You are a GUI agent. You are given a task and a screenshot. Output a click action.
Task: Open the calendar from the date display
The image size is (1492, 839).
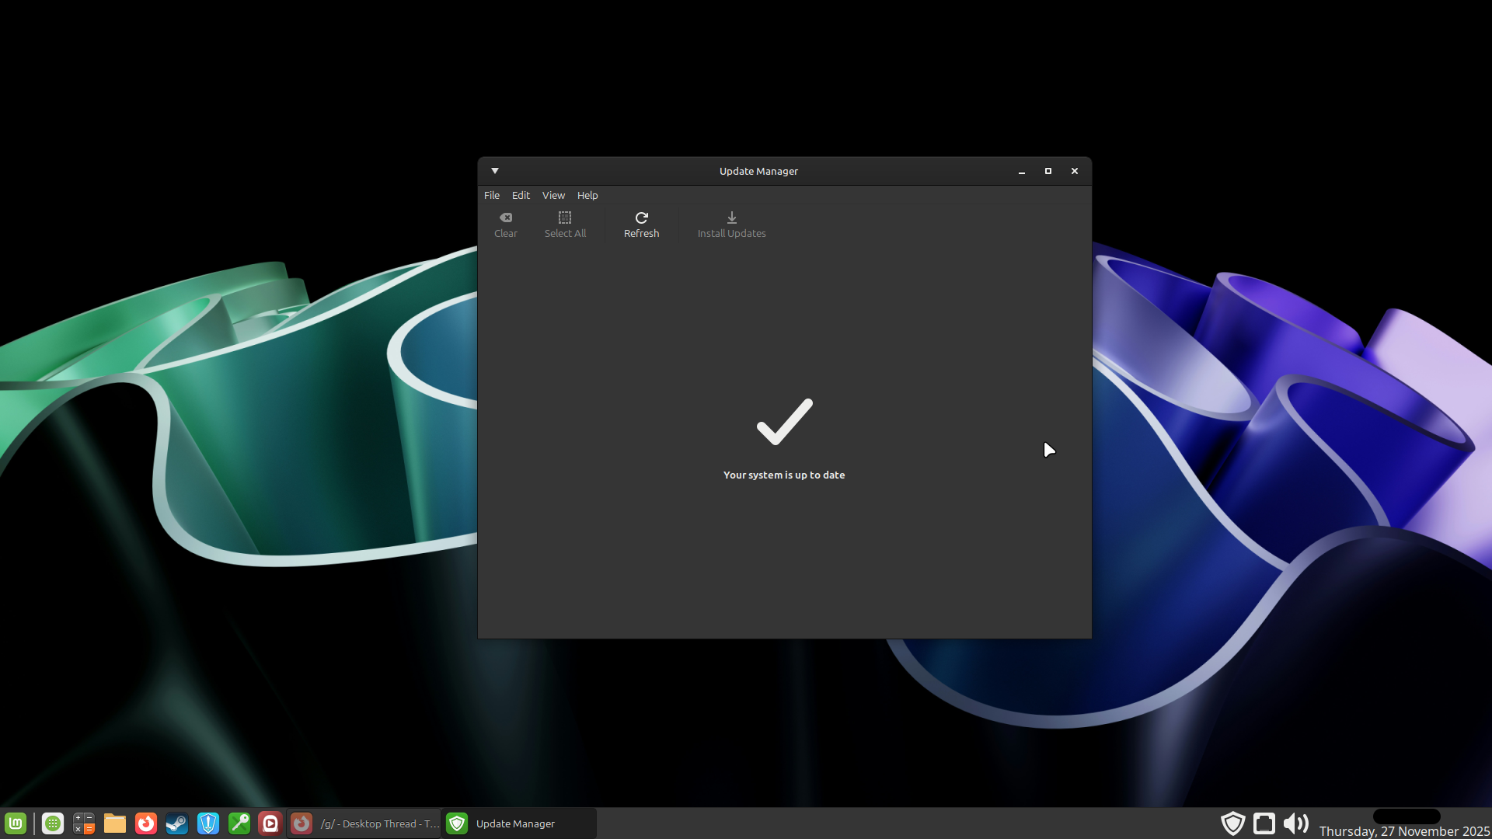1403,830
